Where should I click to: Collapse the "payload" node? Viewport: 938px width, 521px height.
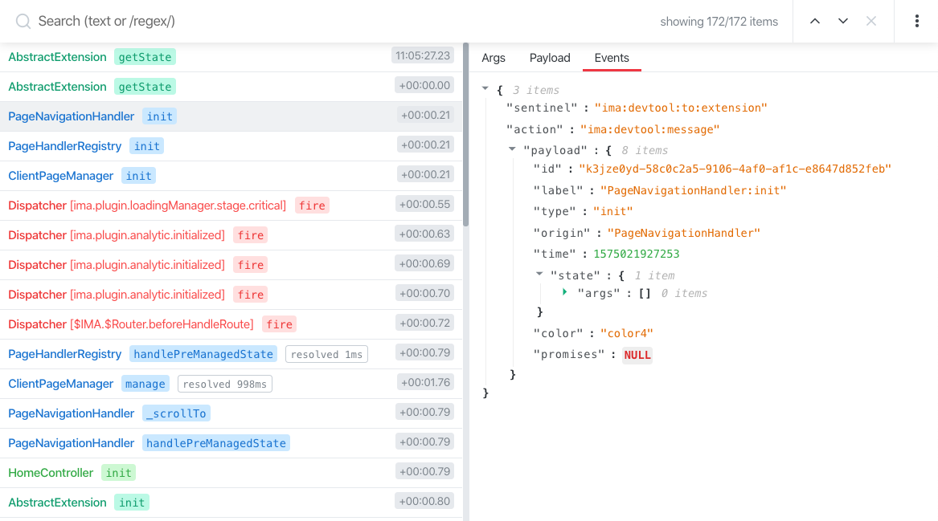512,149
